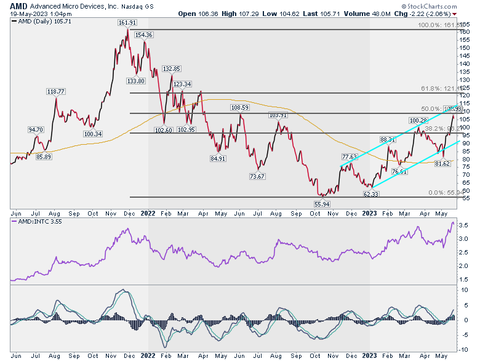This screenshot has height=361, width=480.
Task: Click the red down arrow next to Chg
Action: (455, 14)
